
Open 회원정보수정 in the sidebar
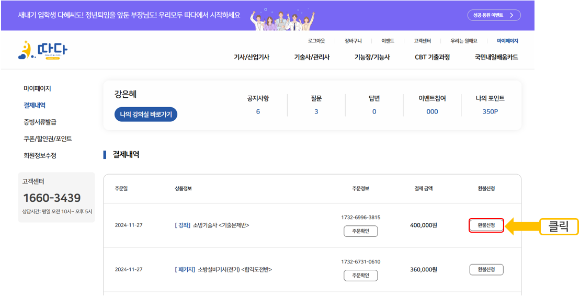point(40,156)
